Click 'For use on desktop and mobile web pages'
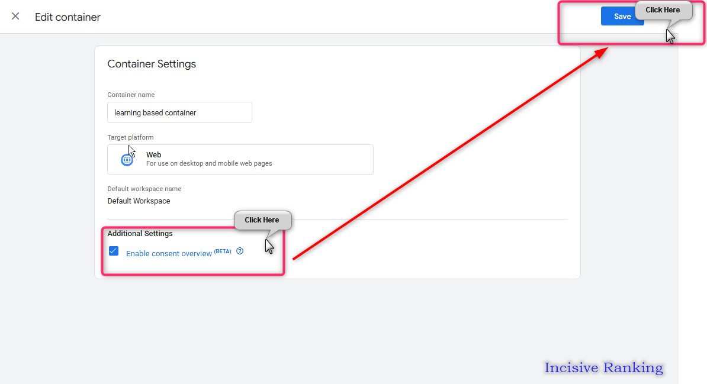This screenshot has width=707, height=384. click(209, 164)
